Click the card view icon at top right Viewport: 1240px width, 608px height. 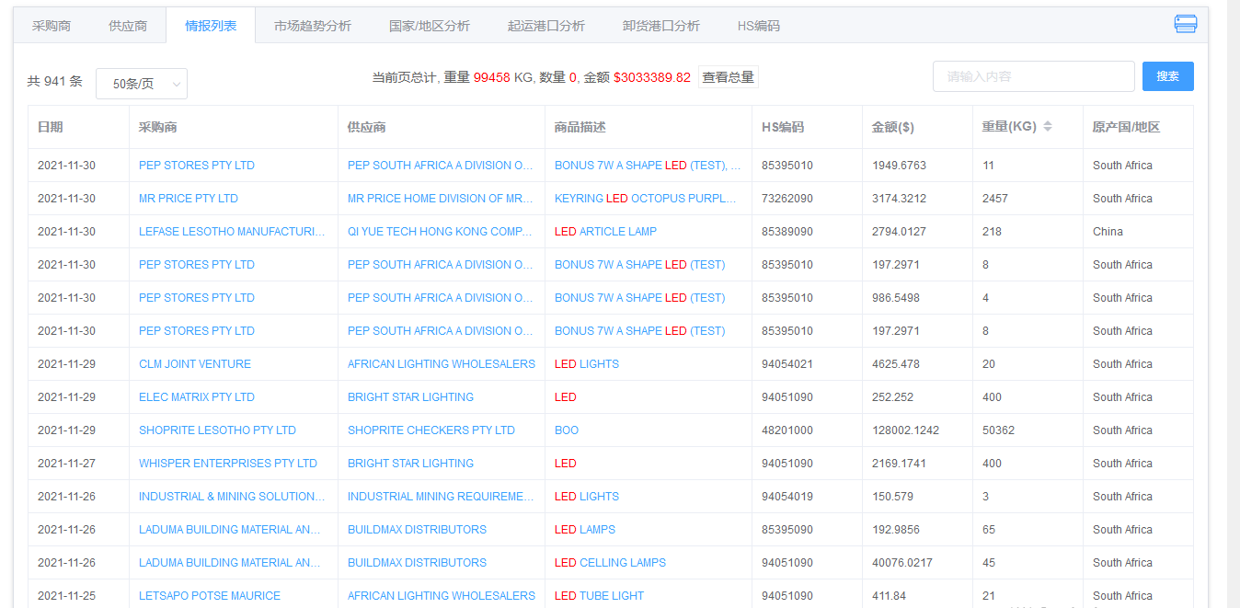click(1186, 24)
